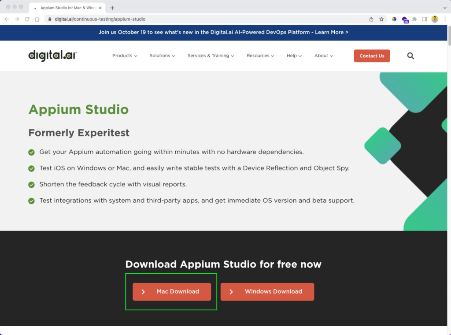Click the Windows Download button
The image size is (451, 335).
pos(267,292)
